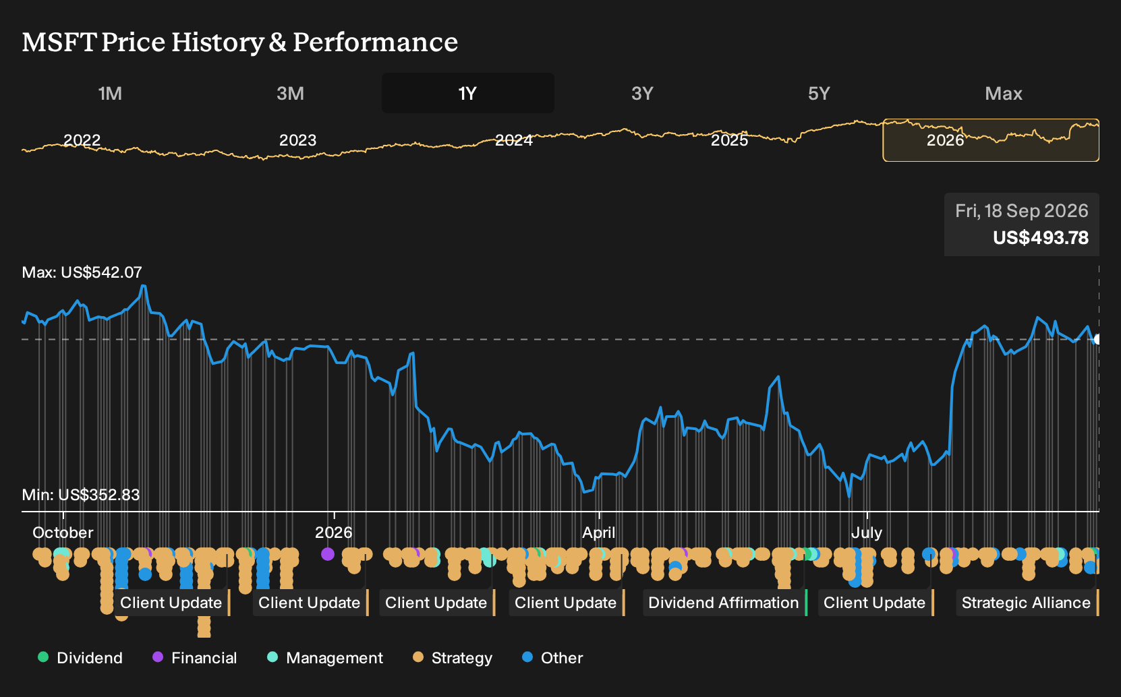1121x697 pixels.
Task: Toggle the Other legend filter
Action: (x=552, y=658)
